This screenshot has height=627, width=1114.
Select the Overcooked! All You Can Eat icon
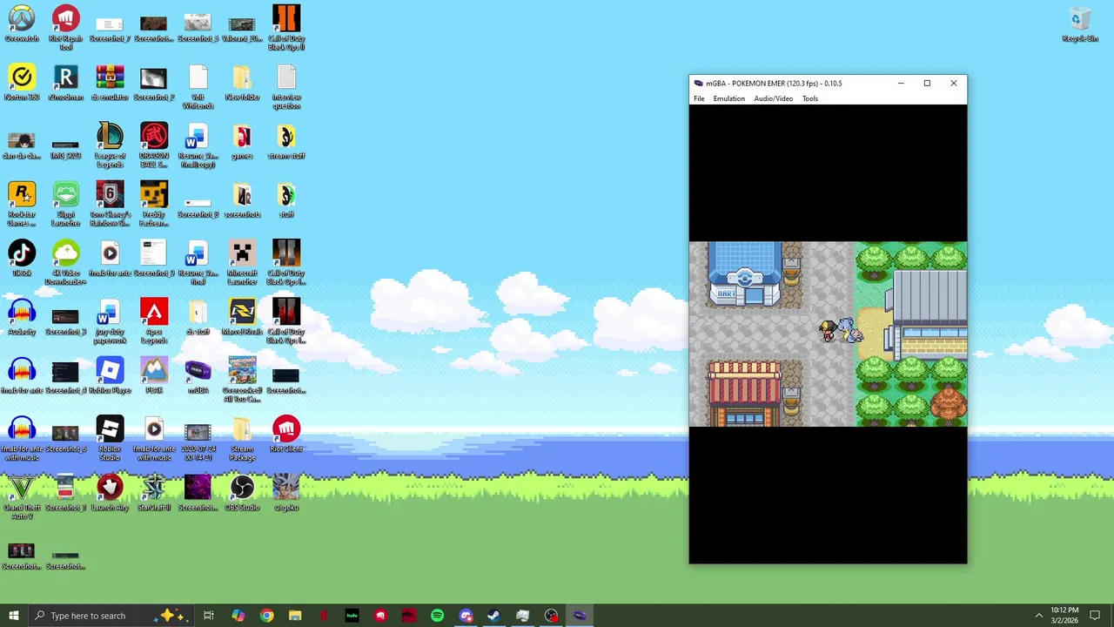pos(242,379)
